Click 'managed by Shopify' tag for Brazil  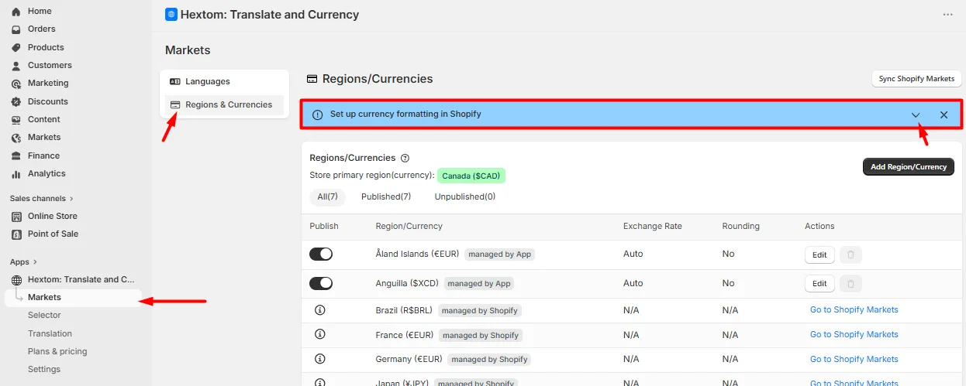click(x=480, y=311)
